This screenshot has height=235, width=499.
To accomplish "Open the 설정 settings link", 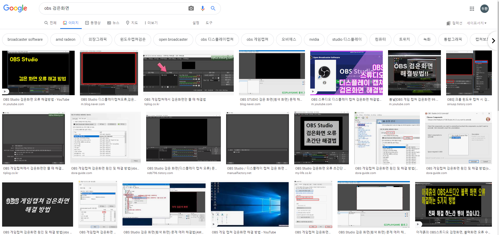I will tap(196, 23).
